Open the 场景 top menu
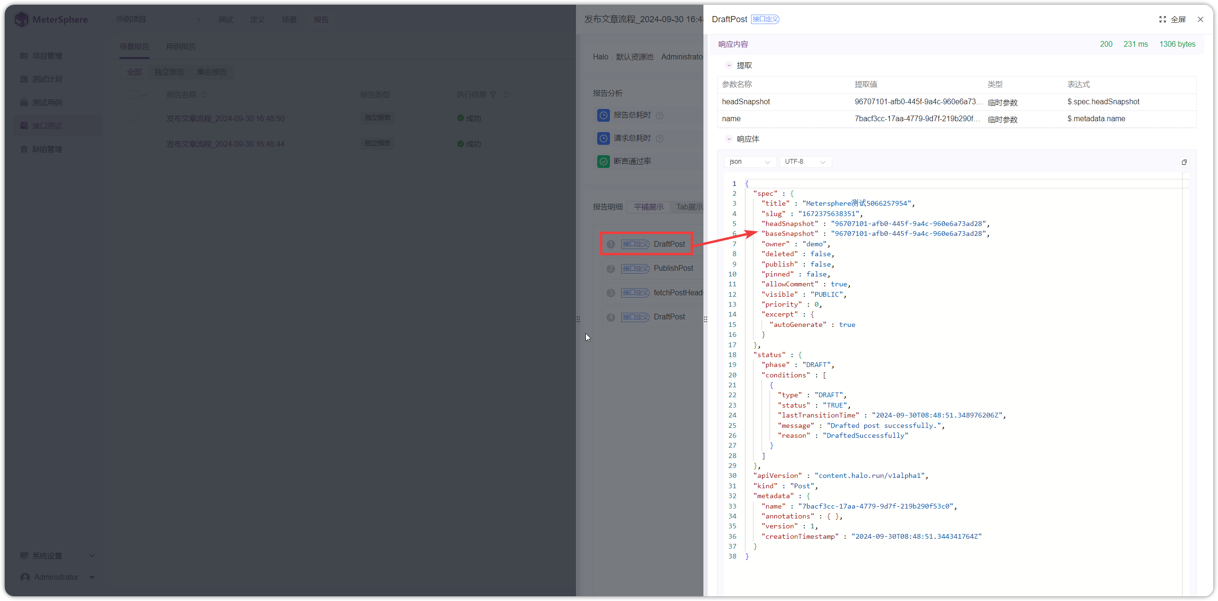This screenshot has height=601, width=1218. coord(289,19)
